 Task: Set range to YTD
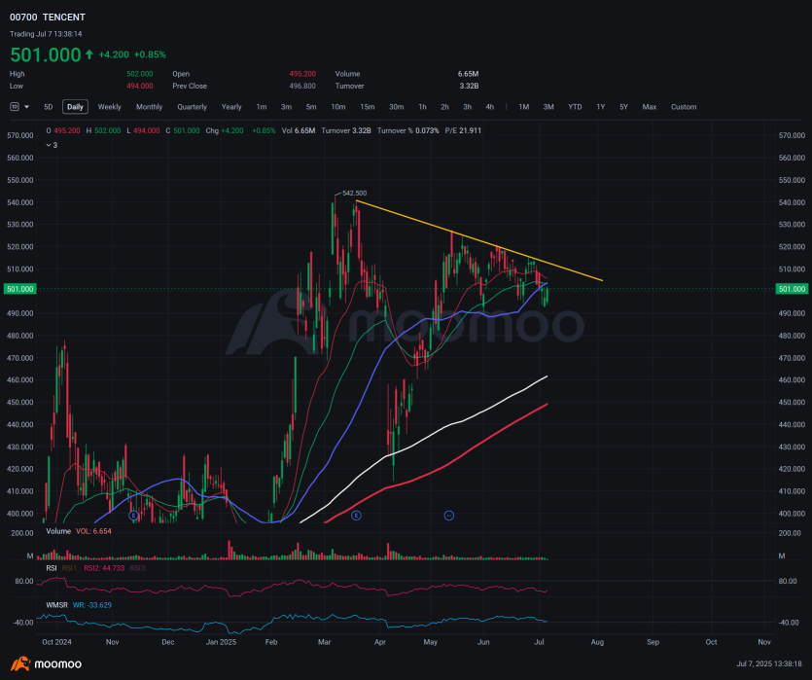[575, 107]
